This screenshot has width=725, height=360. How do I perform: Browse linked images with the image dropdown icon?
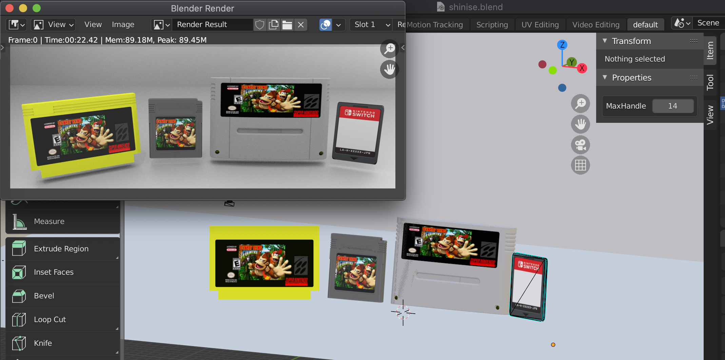coord(161,25)
